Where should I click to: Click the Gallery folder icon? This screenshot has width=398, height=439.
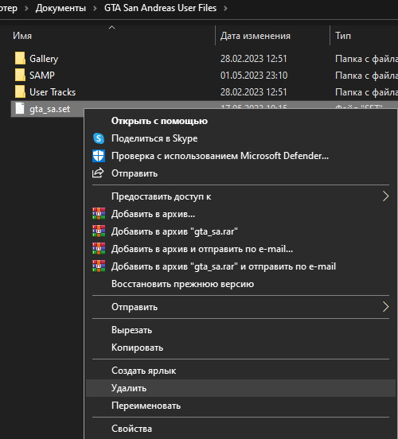click(20, 58)
